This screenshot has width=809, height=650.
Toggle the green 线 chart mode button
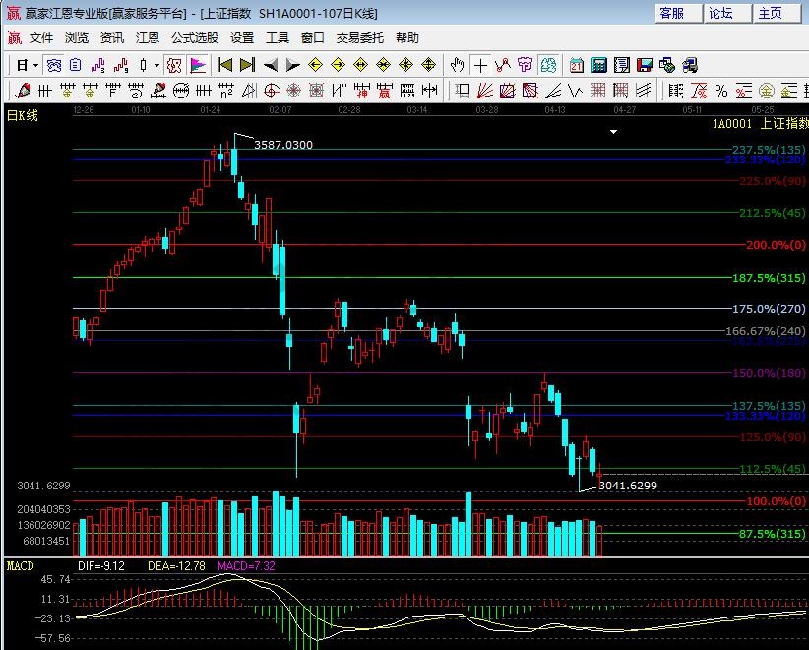click(549, 65)
